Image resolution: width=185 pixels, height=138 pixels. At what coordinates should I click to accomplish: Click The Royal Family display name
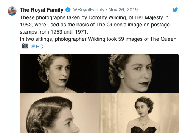point(42,10)
